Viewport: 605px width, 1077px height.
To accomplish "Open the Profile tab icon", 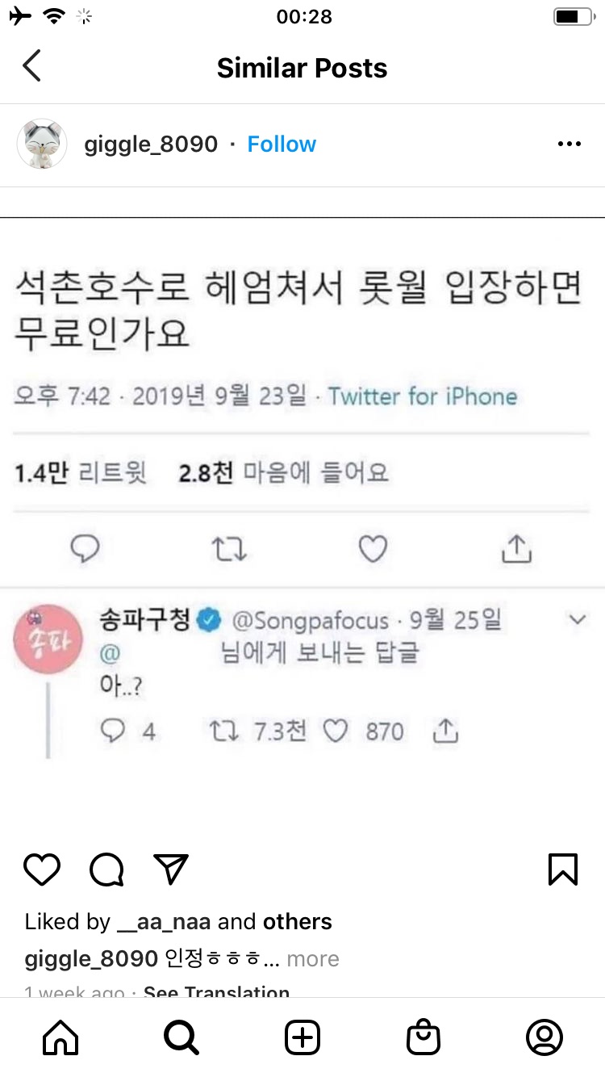I will [544, 1037].
